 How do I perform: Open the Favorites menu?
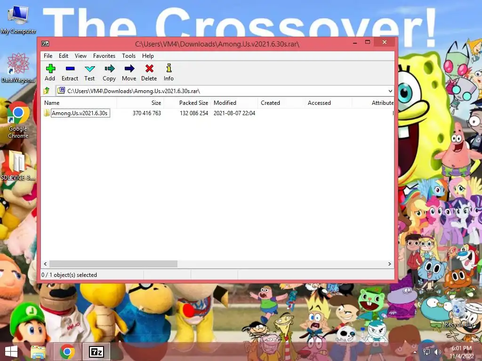point(104,56)
